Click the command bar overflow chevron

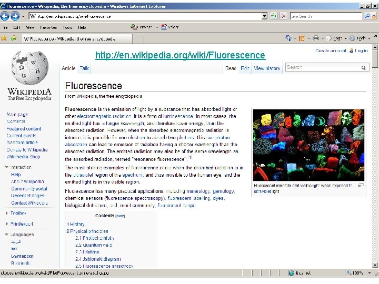point(375,36)
